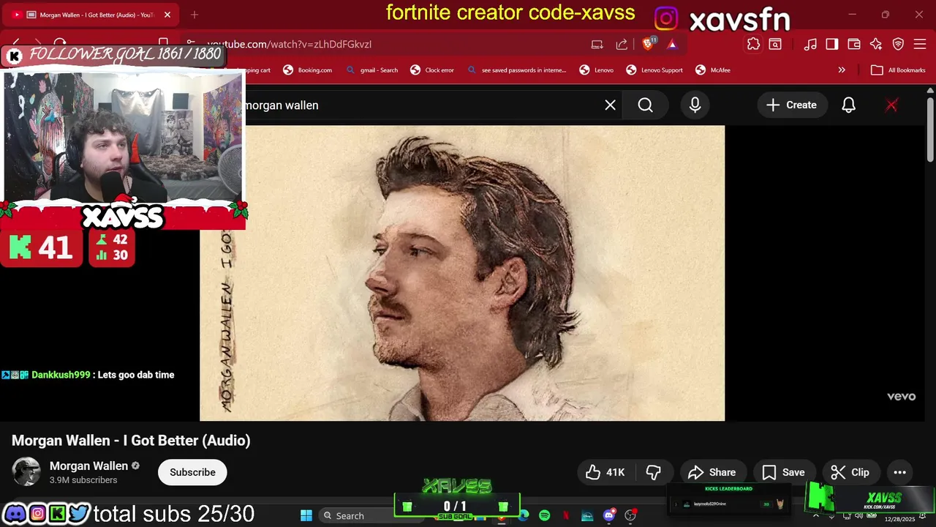The height and width of the screenshot is (527, 936).
Task: Click the install app icon in address bar
Action: click(x=597, y=44)
